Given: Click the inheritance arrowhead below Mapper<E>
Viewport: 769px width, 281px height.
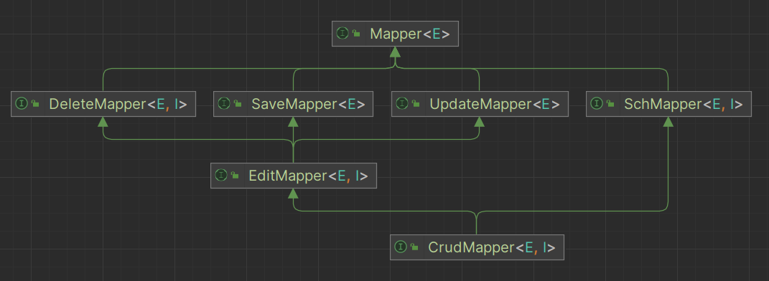Looking at the screenshot, I should [396, 52].
